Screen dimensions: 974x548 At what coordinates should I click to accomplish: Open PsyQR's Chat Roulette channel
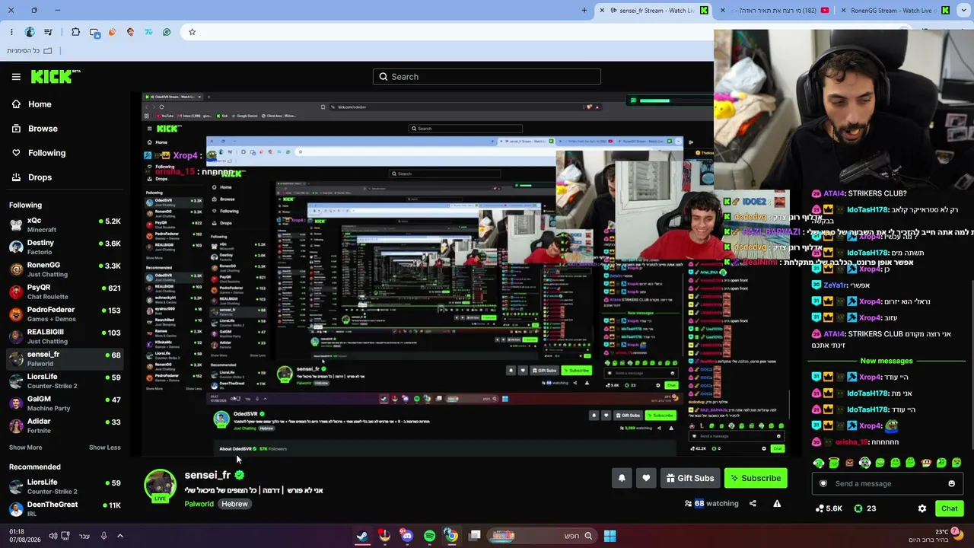tap(65, 292)
